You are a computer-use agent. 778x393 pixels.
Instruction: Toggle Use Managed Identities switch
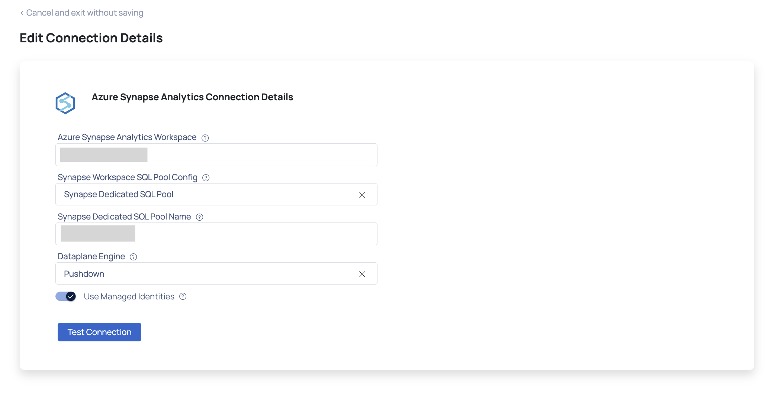coord(66,296)
